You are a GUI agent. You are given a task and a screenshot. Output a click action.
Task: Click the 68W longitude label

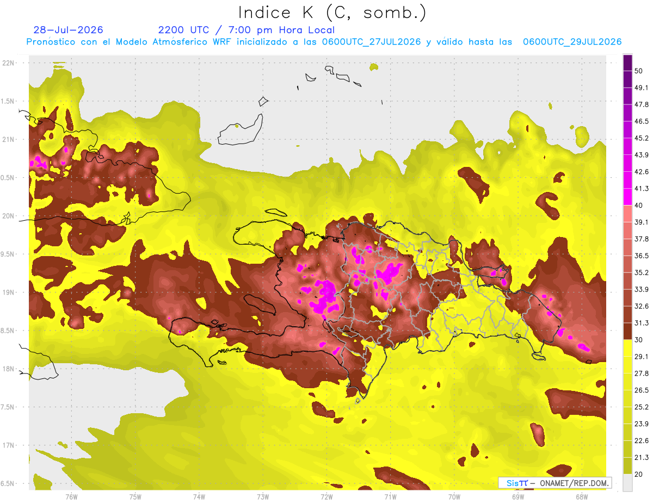pos(582,497)
